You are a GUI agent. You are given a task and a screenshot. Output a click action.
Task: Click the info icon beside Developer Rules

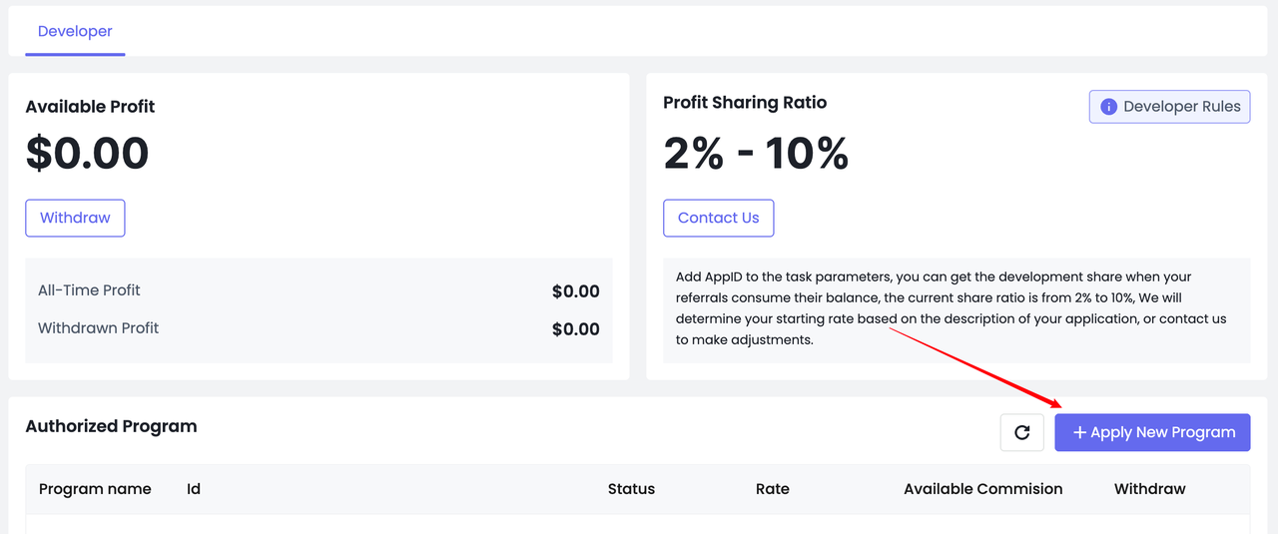tap(1108, 107)
